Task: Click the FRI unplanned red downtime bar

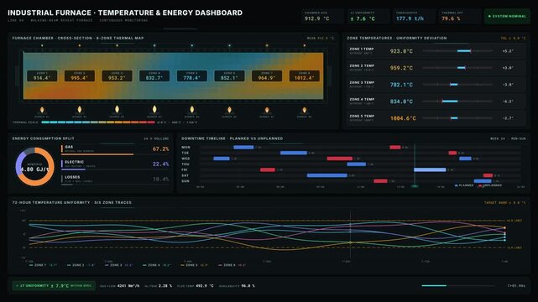Action: 267,169
